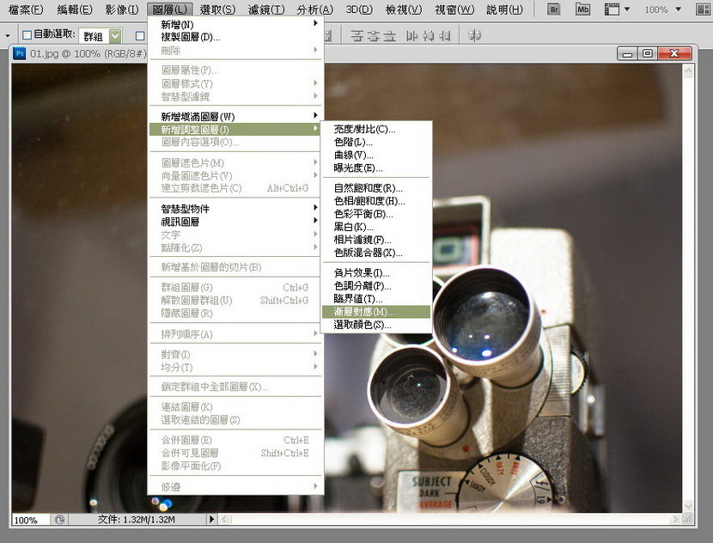
Task: Click the Photoshop Ps icon on document tab
Action: tap(20, 53)
